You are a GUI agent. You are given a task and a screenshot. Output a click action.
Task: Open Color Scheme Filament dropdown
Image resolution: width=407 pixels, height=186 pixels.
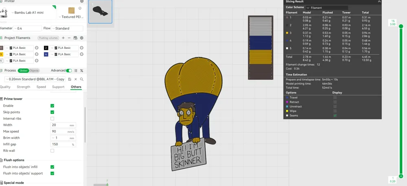tap(327, 8)
